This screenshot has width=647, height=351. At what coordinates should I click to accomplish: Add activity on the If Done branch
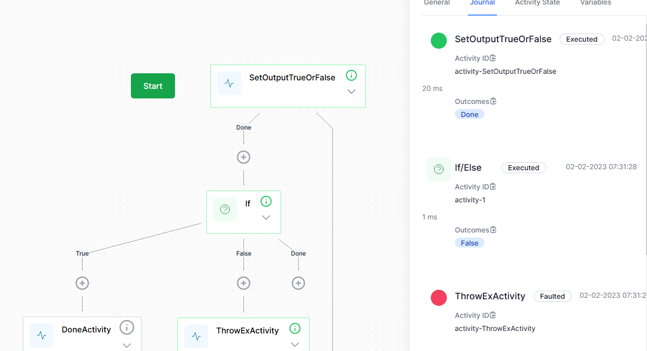(x=298, y=283)
